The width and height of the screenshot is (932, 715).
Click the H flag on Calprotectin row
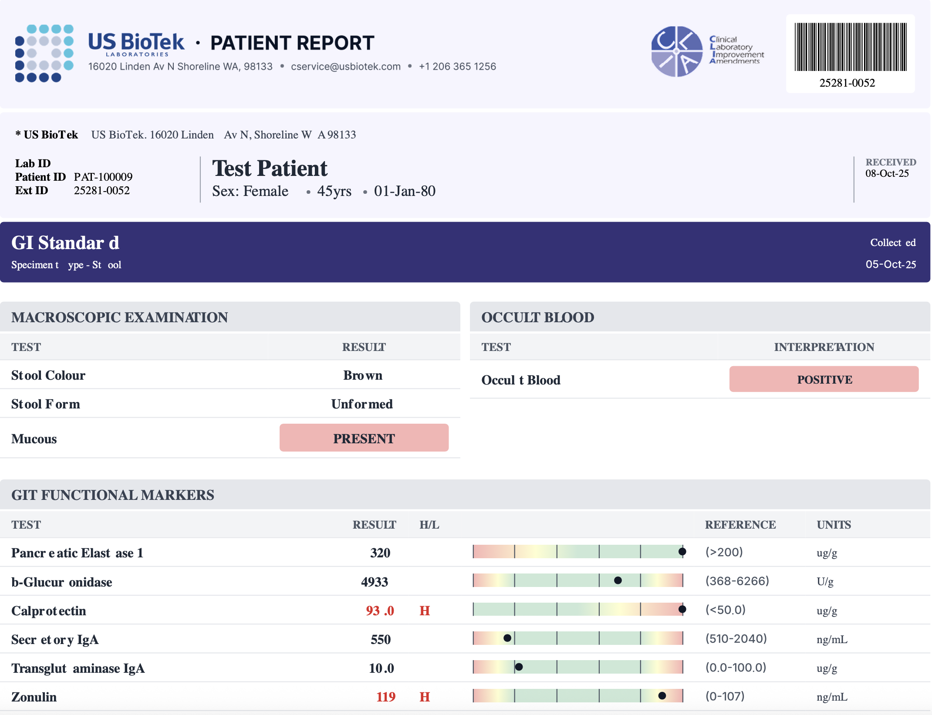[425, 610]
